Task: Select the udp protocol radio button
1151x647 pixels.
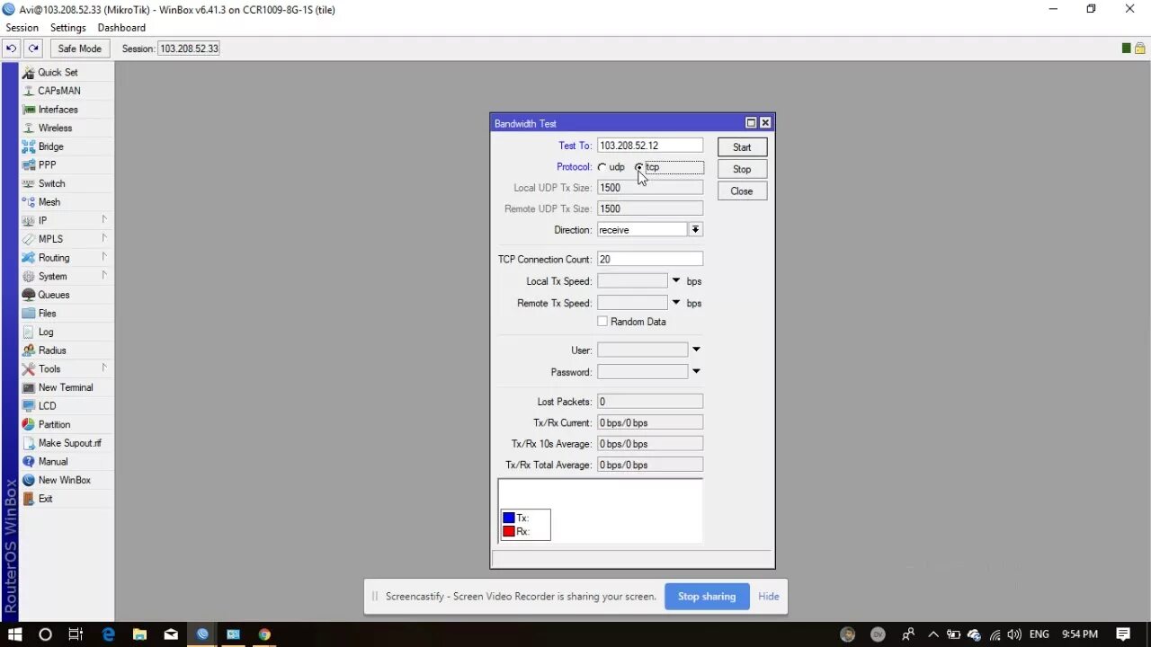Action: tap(602, 167)
